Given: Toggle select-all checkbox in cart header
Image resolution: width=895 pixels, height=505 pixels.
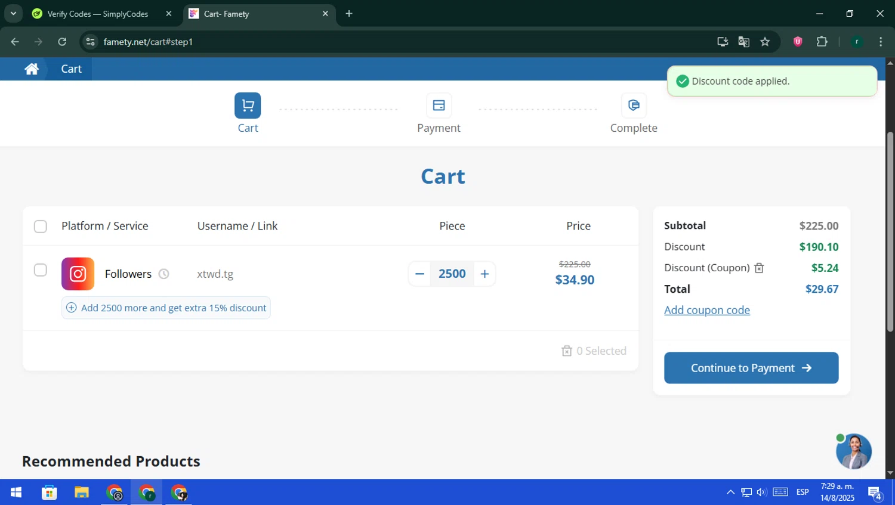Looking at the screenshot, I should (x=41, y=227).
